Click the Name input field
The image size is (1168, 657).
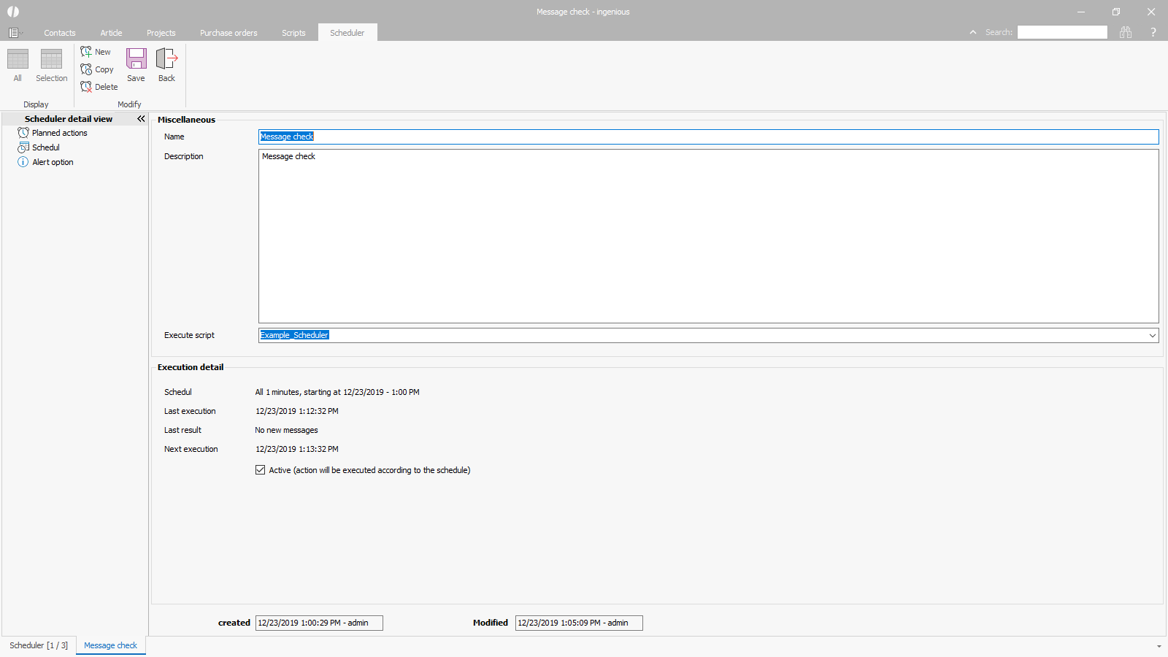708,137
